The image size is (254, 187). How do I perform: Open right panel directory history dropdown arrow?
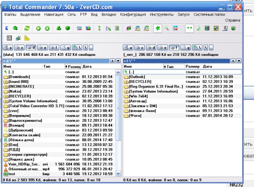point(239,61)
